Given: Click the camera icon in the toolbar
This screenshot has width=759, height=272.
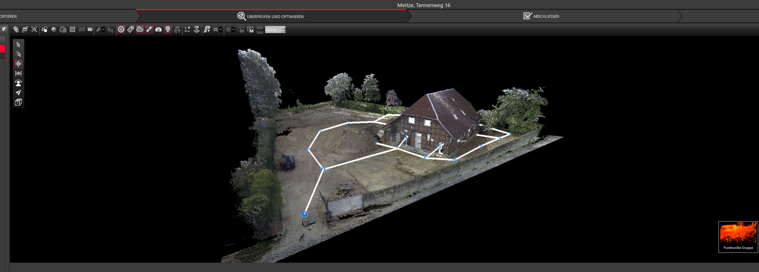Looking at the screenshot, I should click(x=158, y=29).
